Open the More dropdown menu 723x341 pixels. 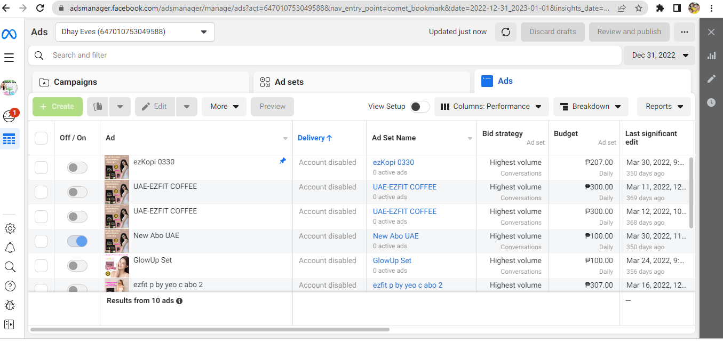(224, 107)
